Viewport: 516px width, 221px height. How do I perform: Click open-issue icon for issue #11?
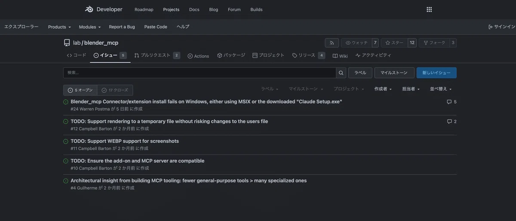pos(66,141)
